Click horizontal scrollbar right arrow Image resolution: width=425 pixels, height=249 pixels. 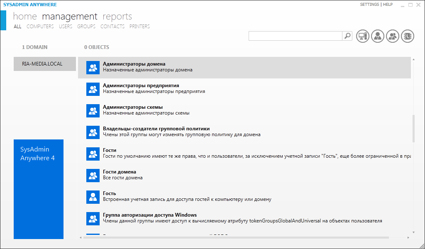[408, 238]
